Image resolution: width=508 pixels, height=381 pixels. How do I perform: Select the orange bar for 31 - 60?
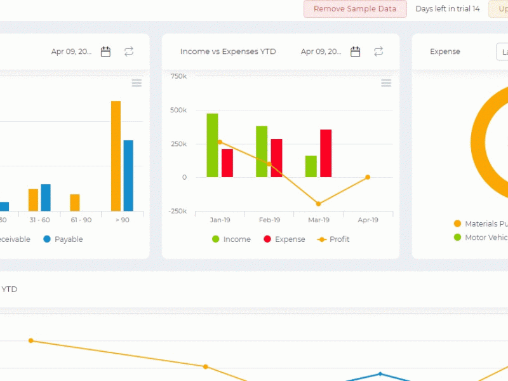pyautogui.click(x=34, y=200)
